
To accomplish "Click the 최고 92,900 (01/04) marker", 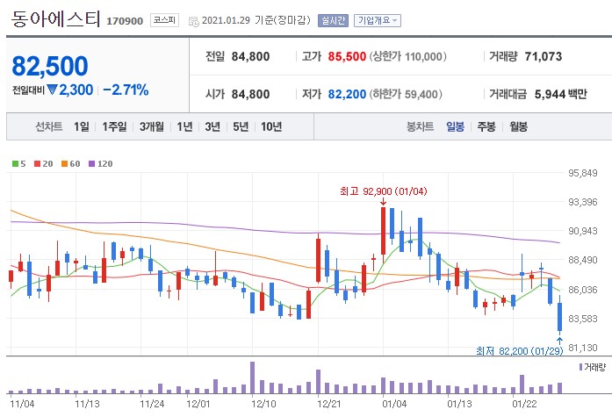I will tap(384, 191).
